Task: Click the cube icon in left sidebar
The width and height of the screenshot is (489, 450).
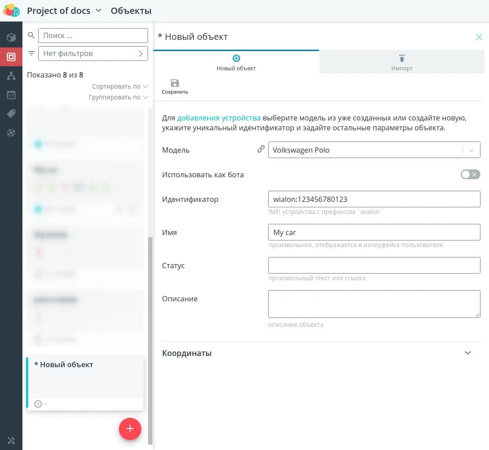Action: tap(11, 38)
